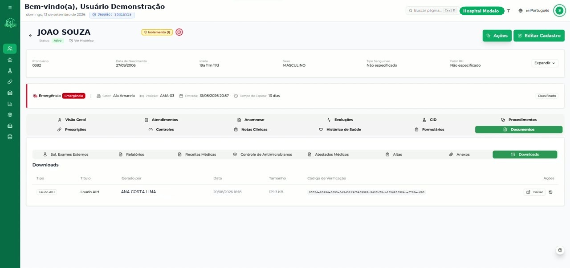Open the hospital building icon in sidebar

(10, 126)
